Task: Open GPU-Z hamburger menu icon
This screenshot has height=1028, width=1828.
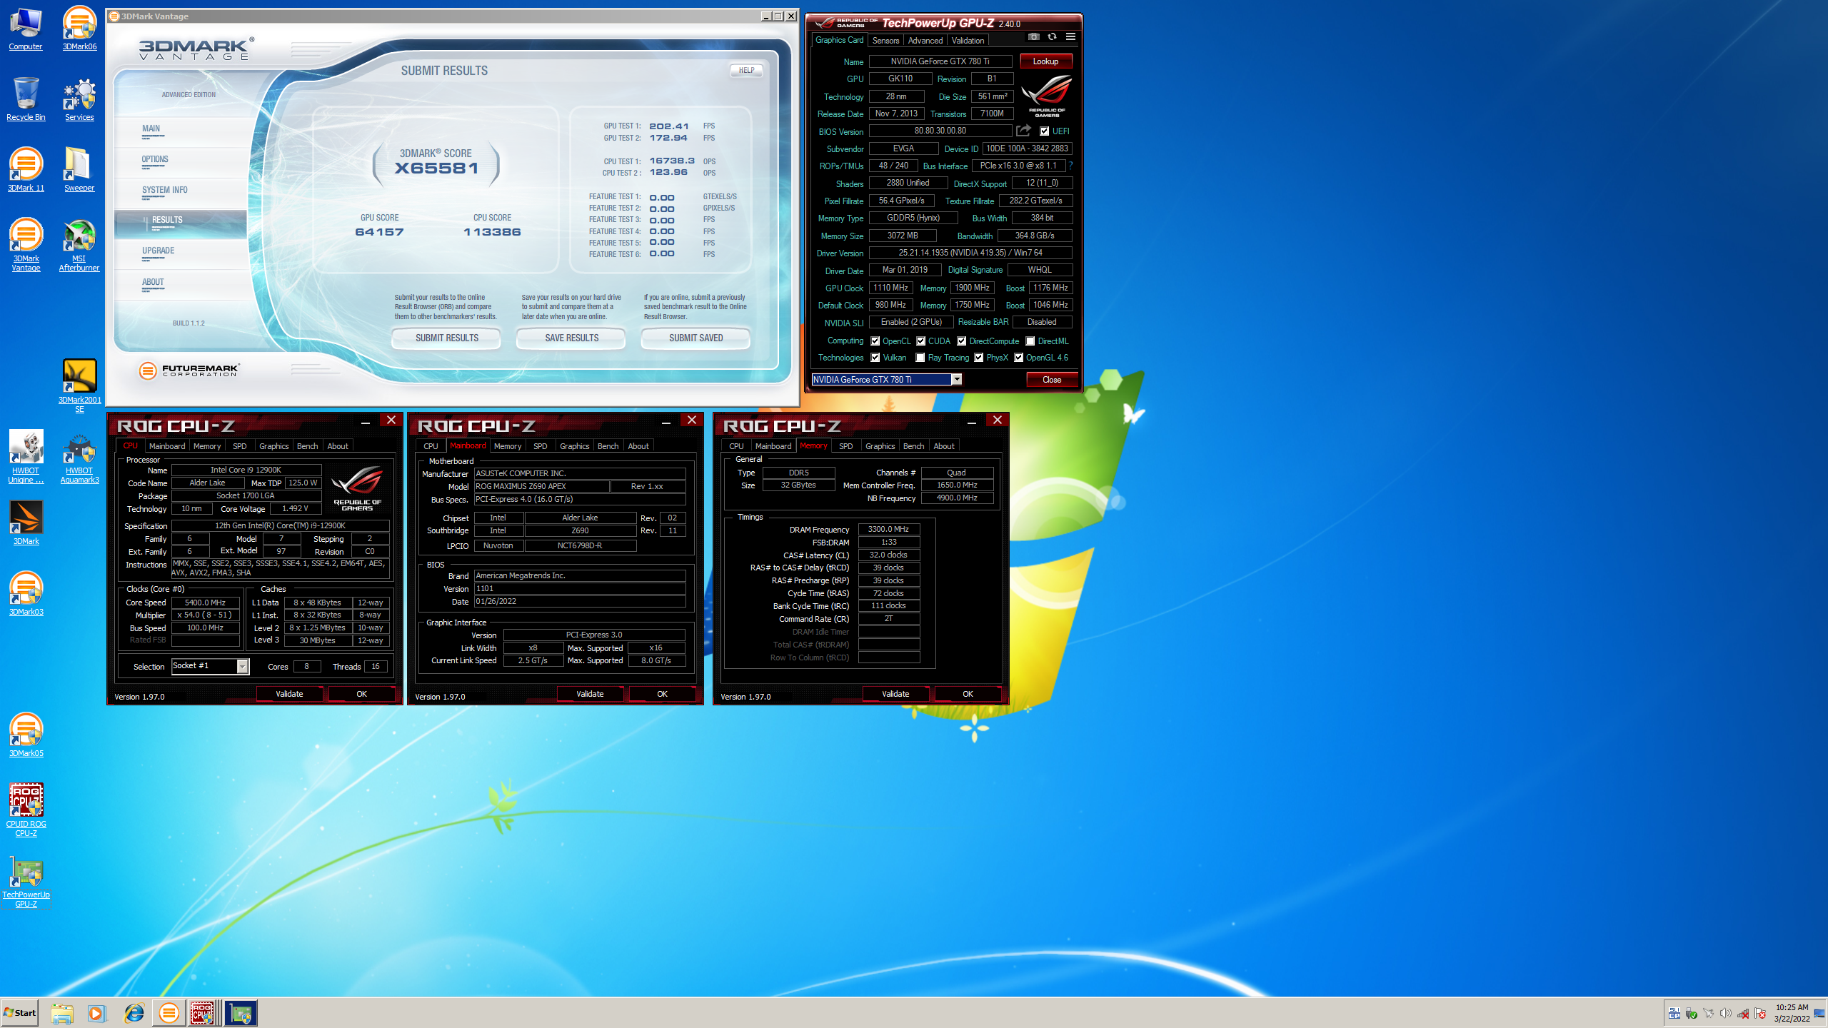Action: point(1070,37)
